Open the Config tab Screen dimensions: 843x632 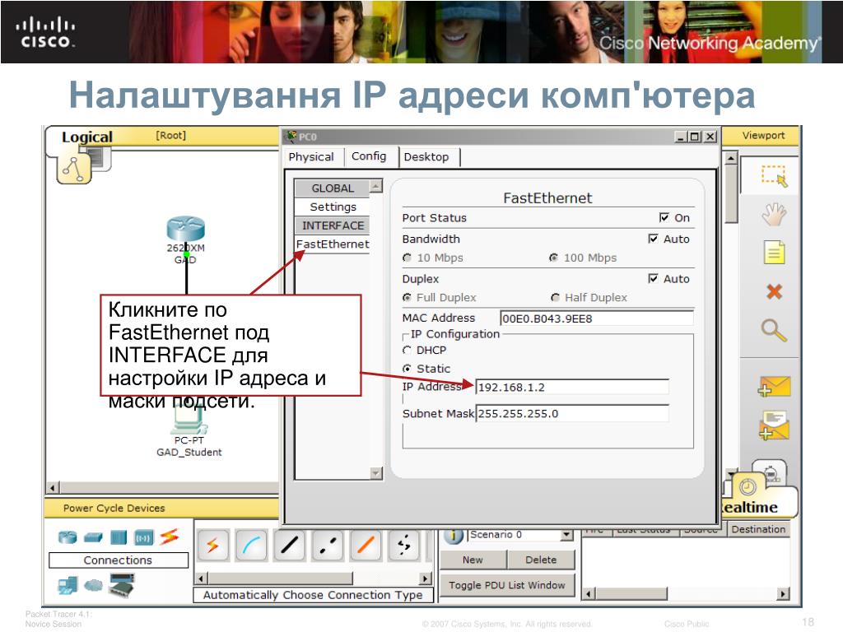[x=369, y=156]
